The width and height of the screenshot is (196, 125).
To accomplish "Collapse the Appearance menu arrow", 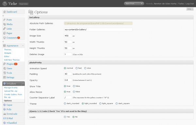I will pos(23,46).
